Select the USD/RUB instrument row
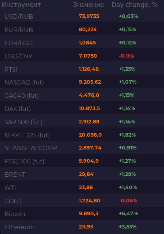The height and width of the screenshot is (234, 164). 82,16
